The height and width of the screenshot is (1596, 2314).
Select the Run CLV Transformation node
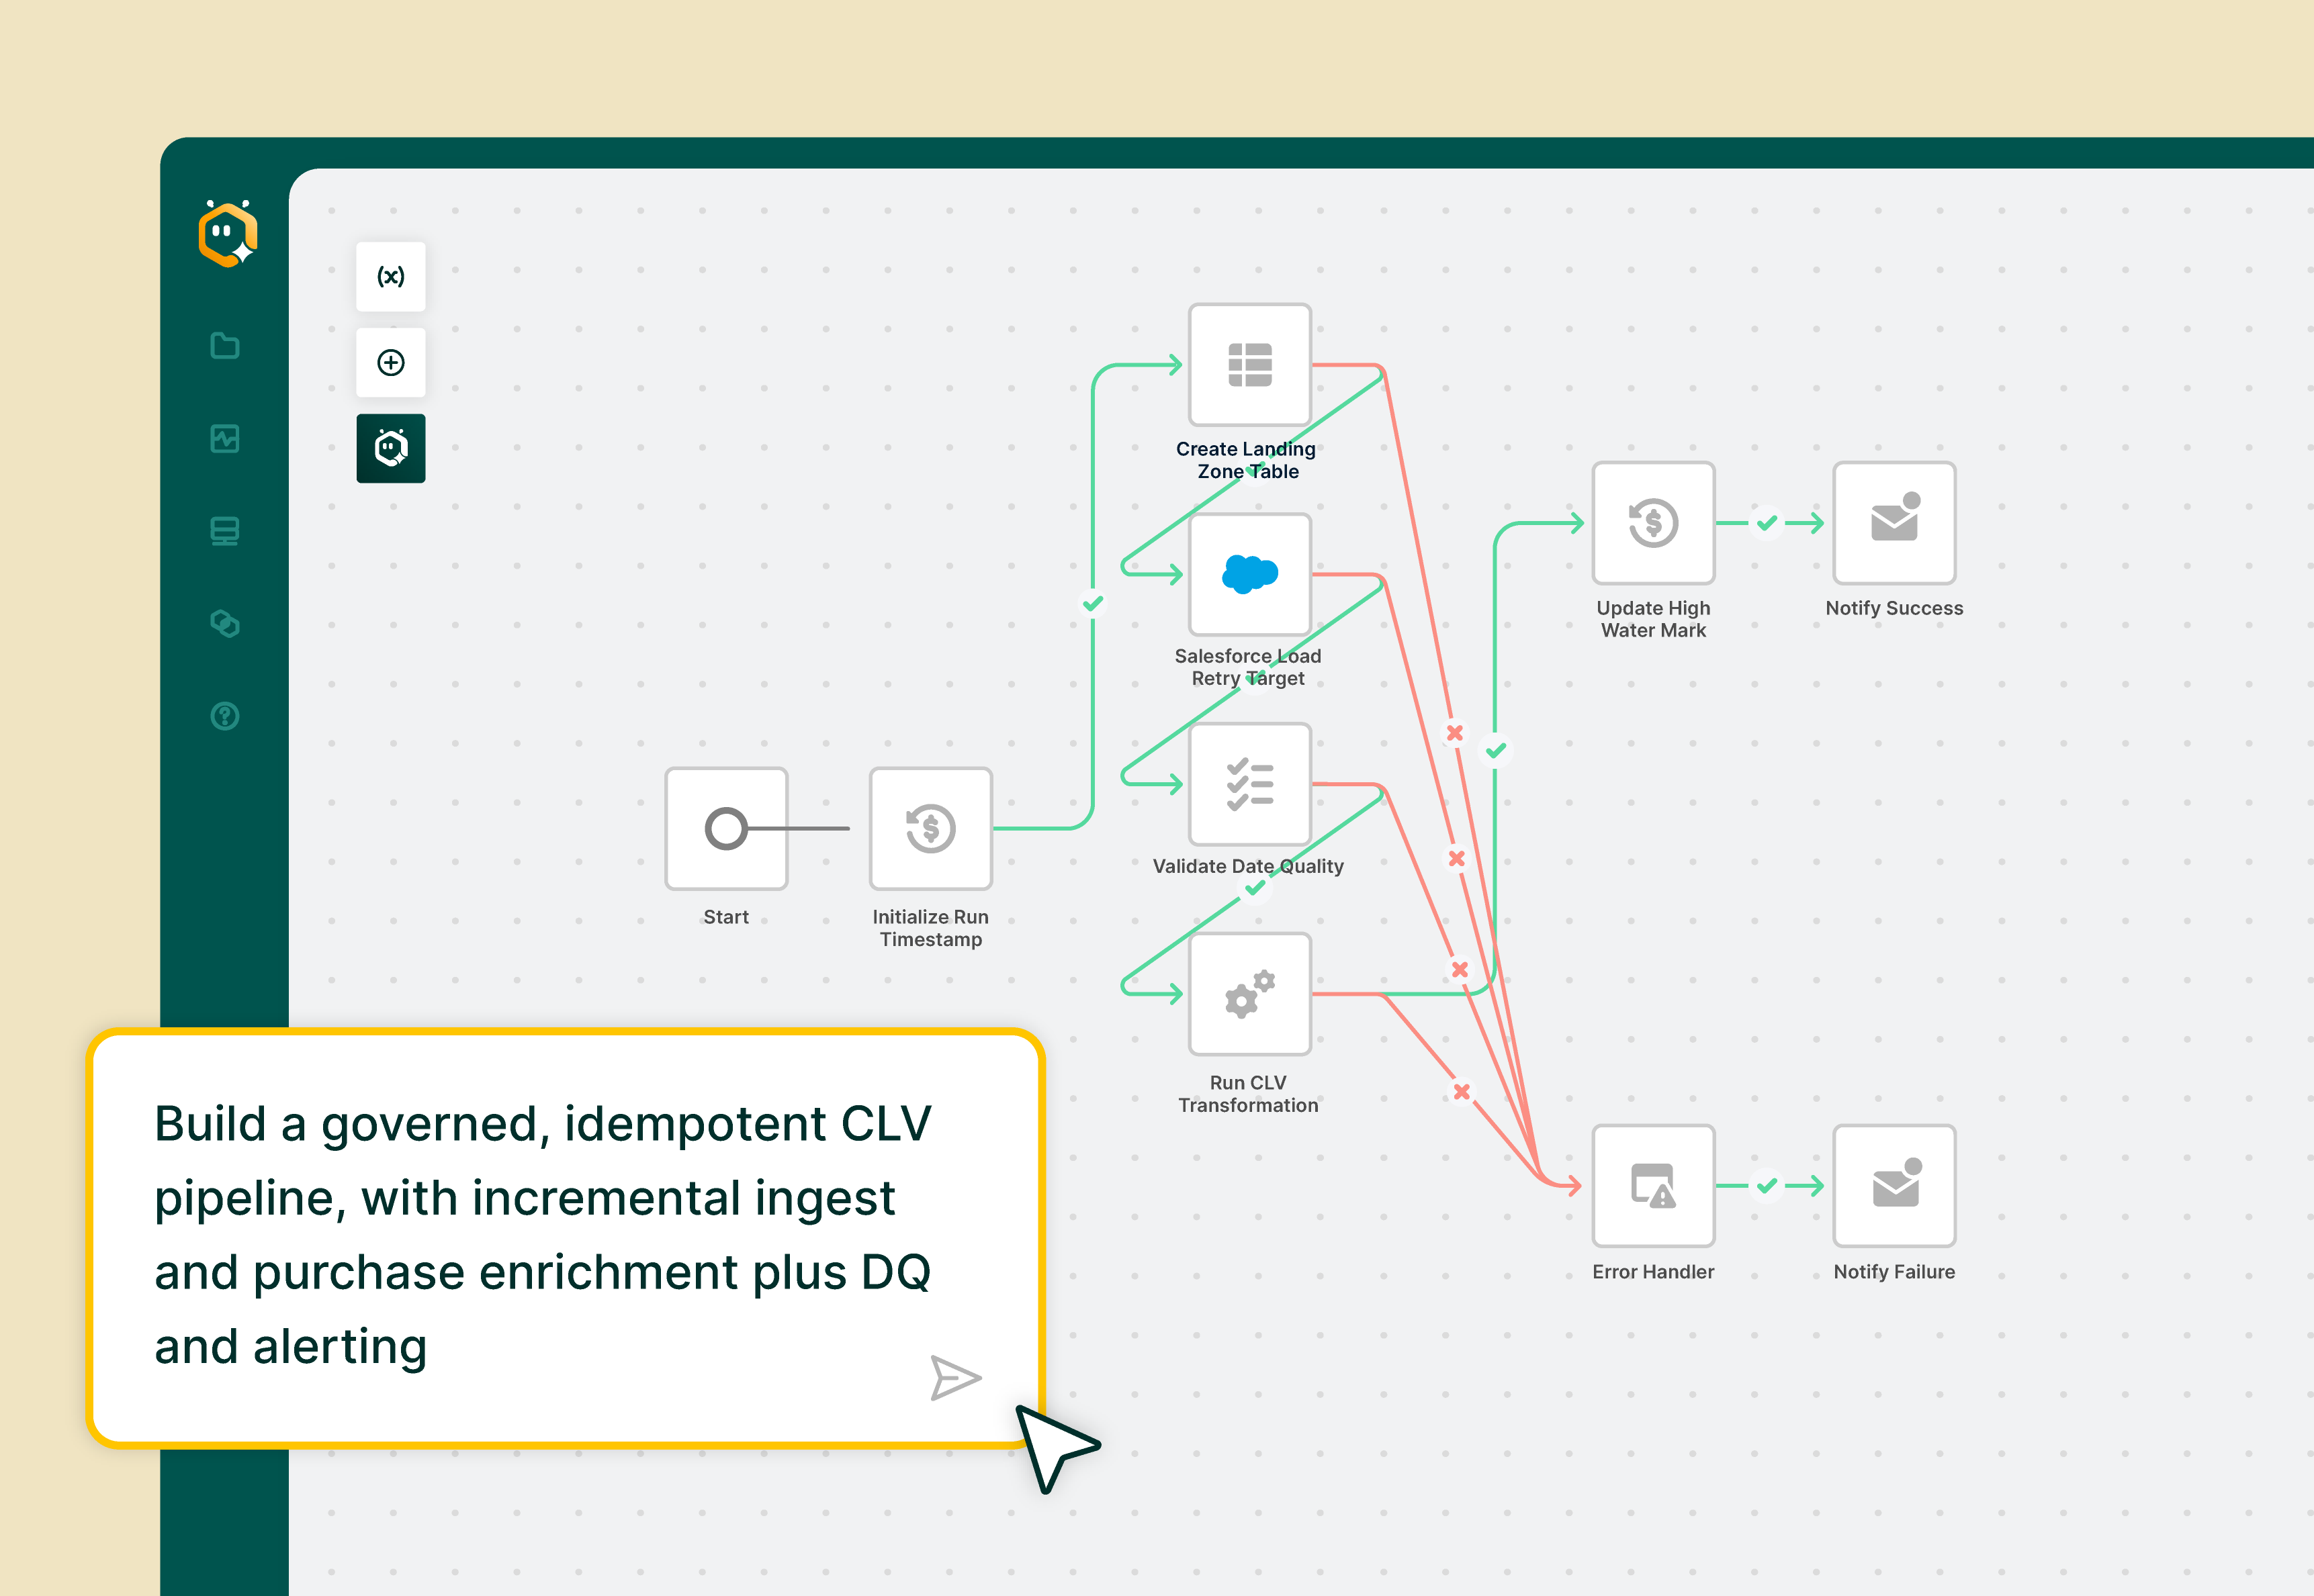click(1249, 994)
